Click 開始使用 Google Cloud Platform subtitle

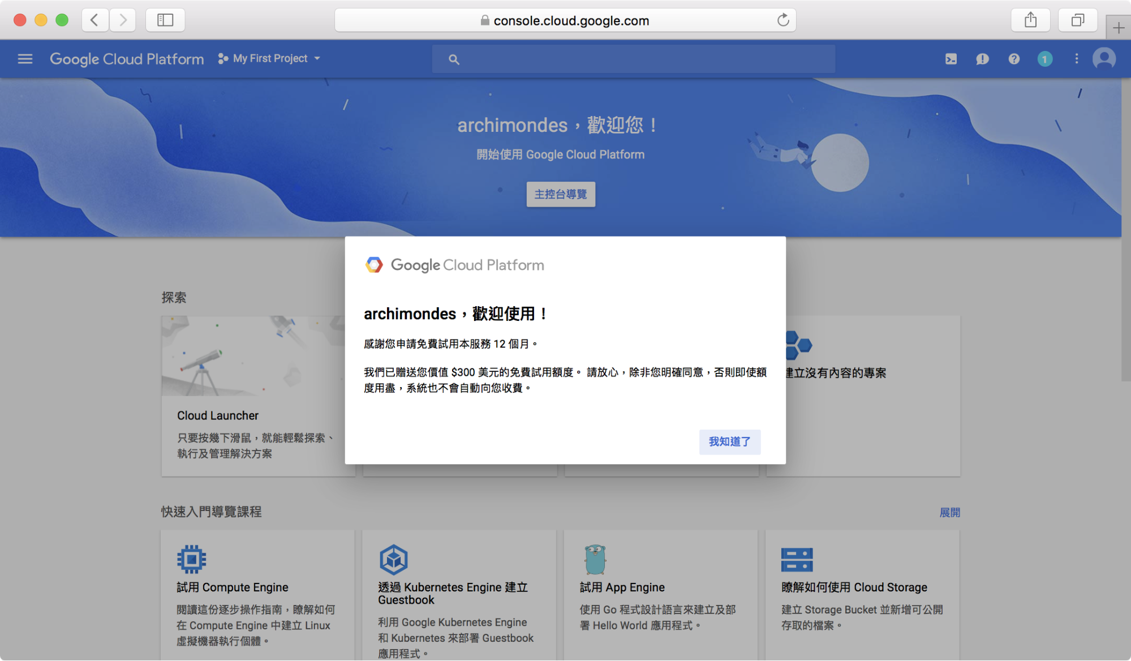pos(561,154)
